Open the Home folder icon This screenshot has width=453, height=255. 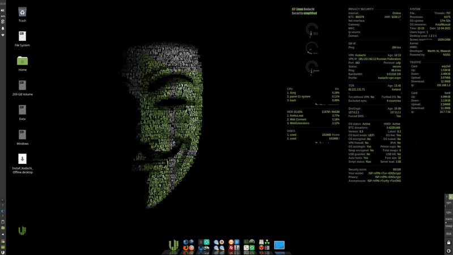pos(22,61)
